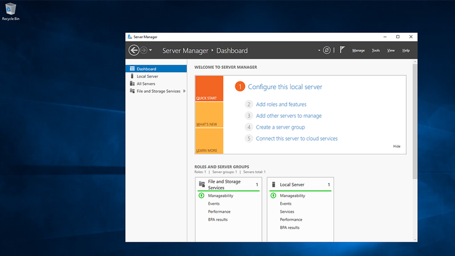Click the refresh dashboard icon
This screenshot has height=256, width=455.
[327, 50]
